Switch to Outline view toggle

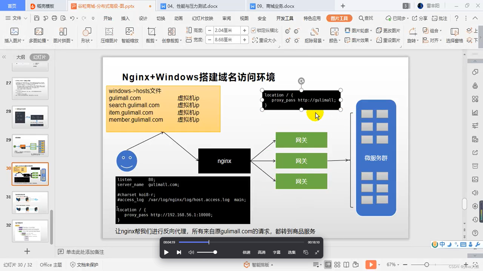(21, 57)
